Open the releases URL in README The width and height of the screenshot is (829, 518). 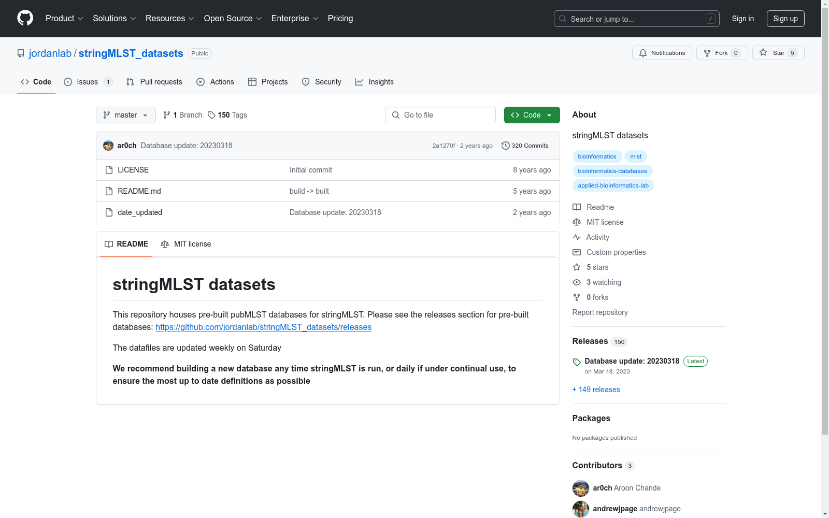point(263,327)
